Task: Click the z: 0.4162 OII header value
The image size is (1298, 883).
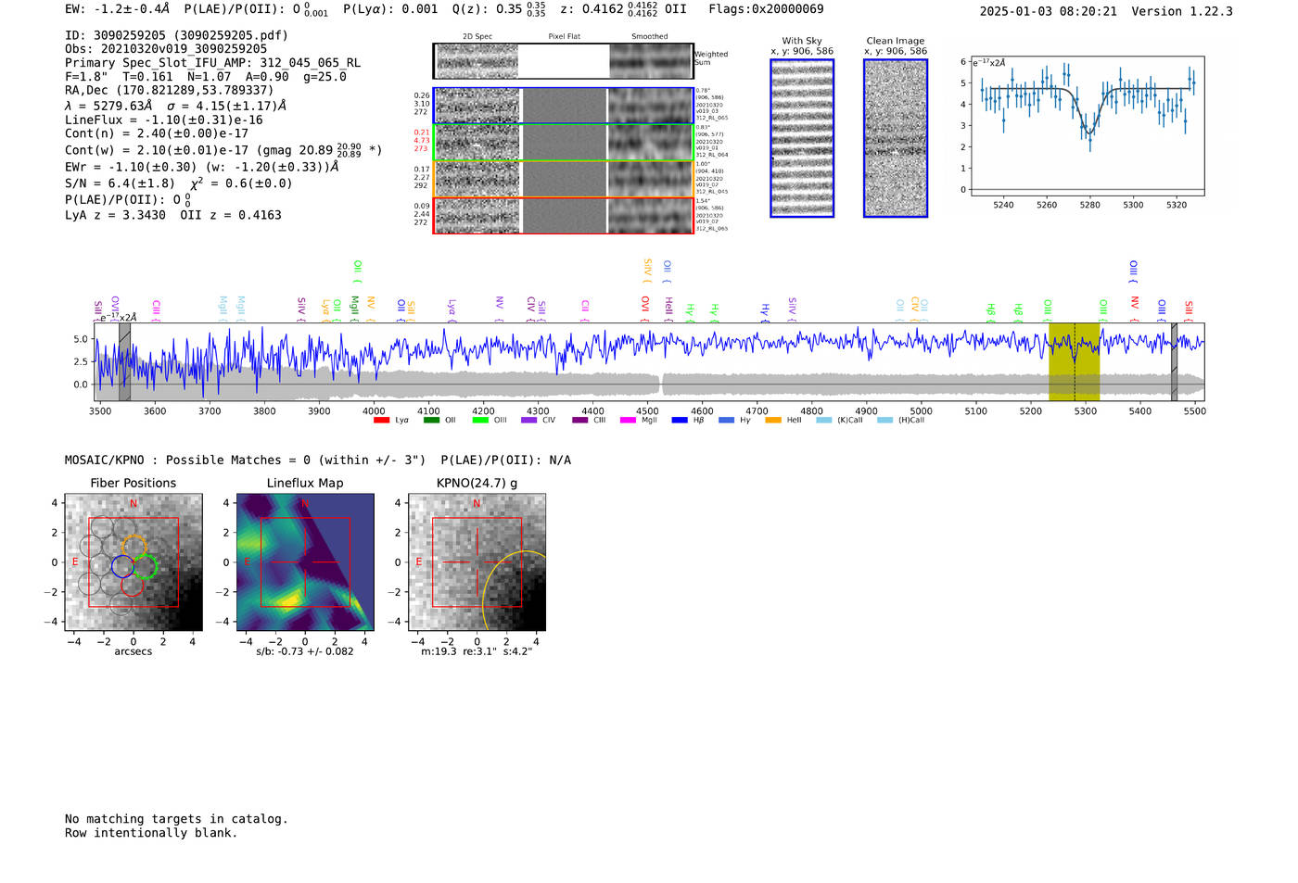Action: [x=624, y=9]
